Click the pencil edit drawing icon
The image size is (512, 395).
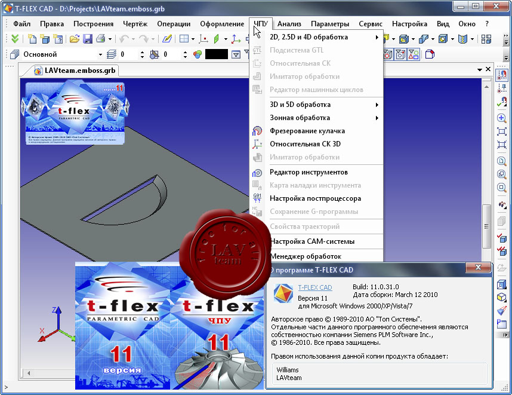(167, 39)
